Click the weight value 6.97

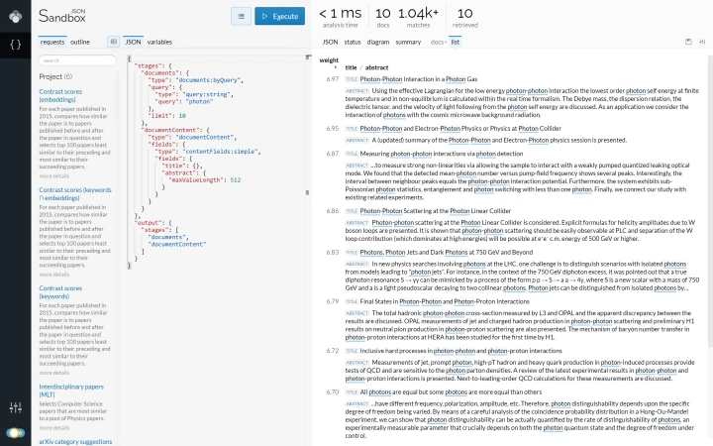tap(333, 79)
